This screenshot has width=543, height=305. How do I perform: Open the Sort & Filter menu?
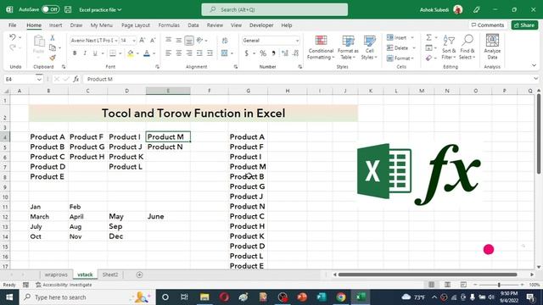(449, 47)
